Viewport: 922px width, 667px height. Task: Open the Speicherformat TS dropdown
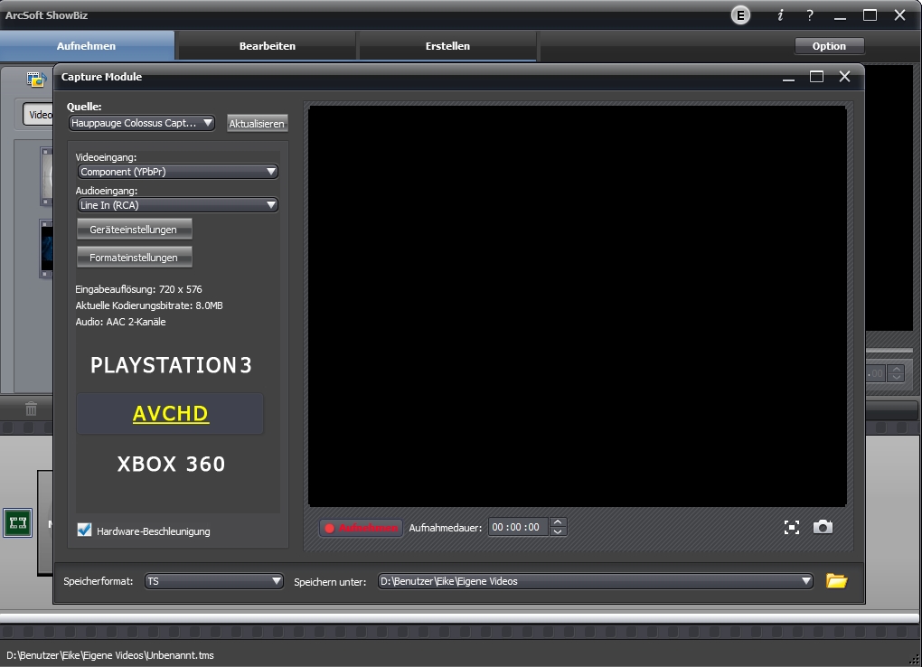pyautogui.click(x=214, y=581)
